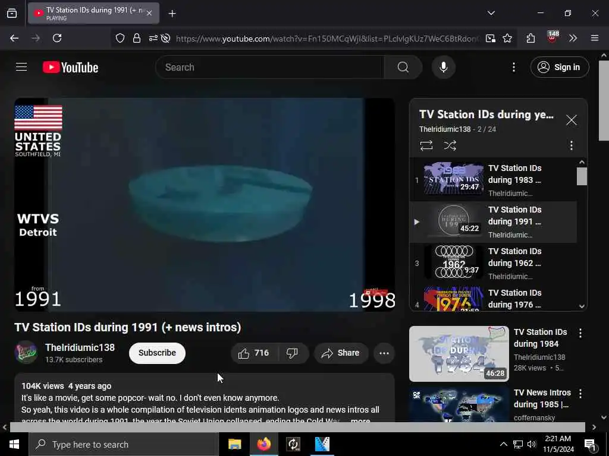
Task: Go to the YouTube home logo
Action: [70, 67]
